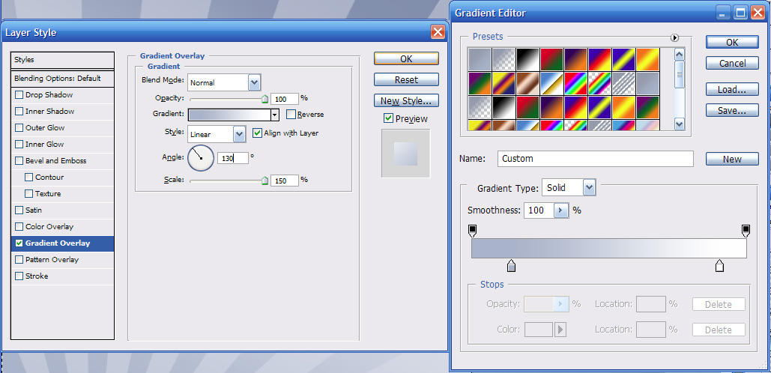Select the left gray color stop

pos(511,266)
